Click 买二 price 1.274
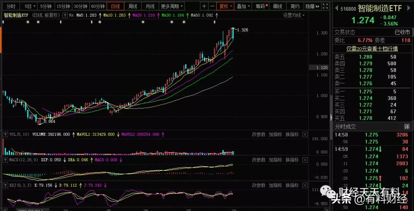Screen dimensions: 414x211 point(365,98)
